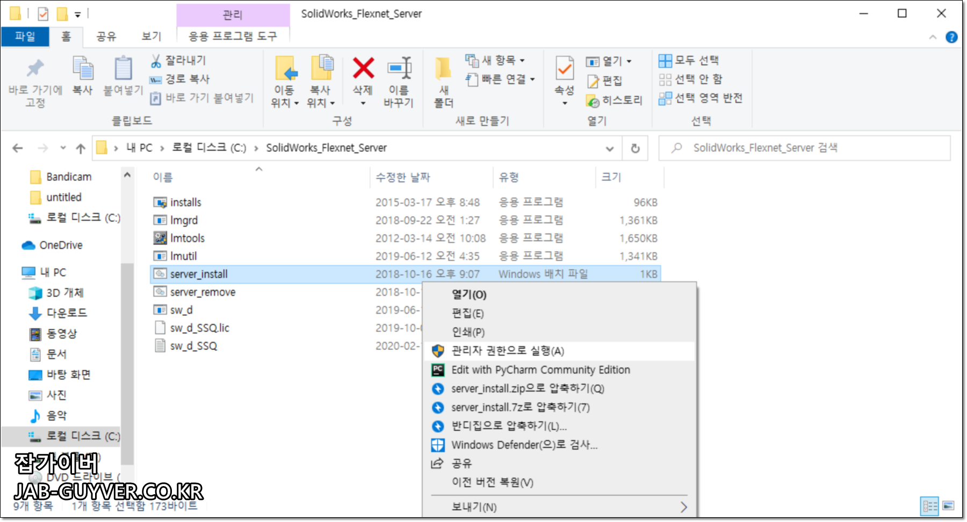The image size is (967, 522).
Task: Click 내 PC in address breadcrumb
Action: coord(139,148)
